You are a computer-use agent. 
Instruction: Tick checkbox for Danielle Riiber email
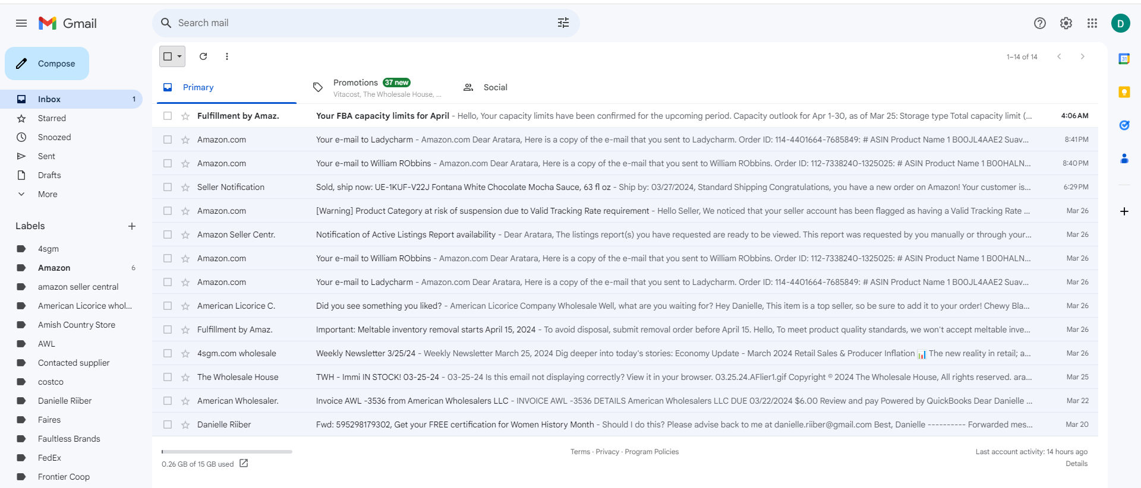coord(168,424)
